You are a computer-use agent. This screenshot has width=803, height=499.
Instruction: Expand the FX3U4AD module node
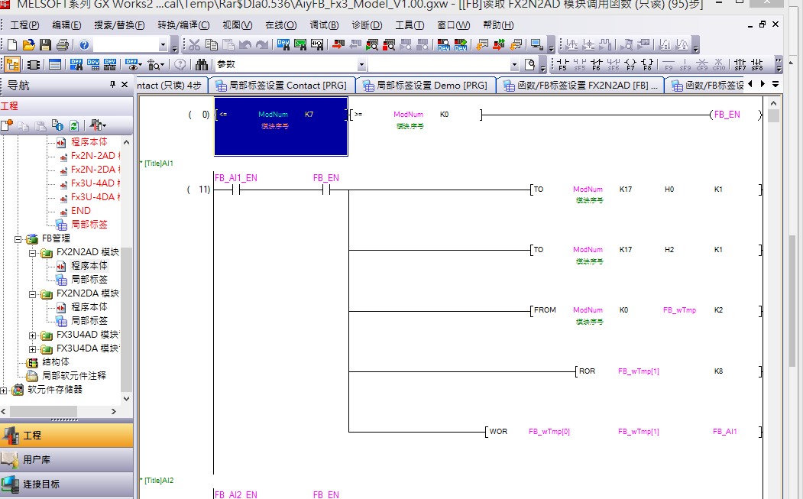pyautogui.click(x=33, y=335)
